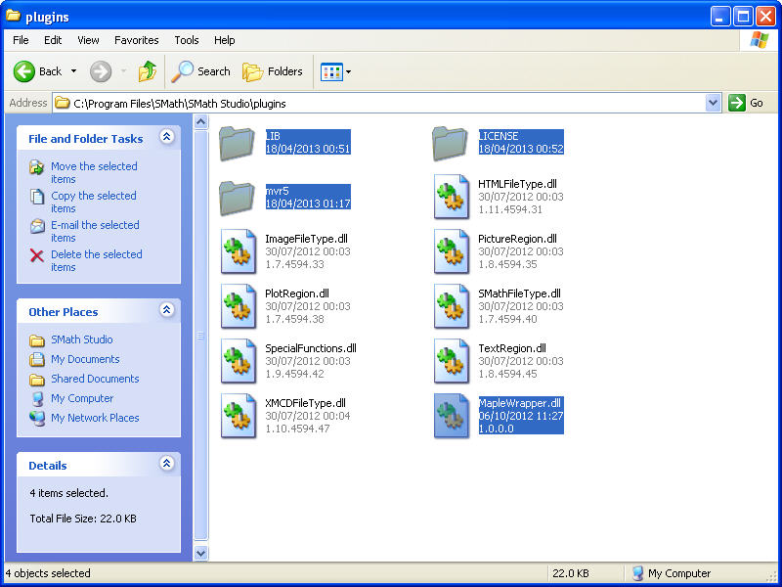Collapse the Details panel
The image size is (782, 587).
pyautogui.click(x=166, y=465)
